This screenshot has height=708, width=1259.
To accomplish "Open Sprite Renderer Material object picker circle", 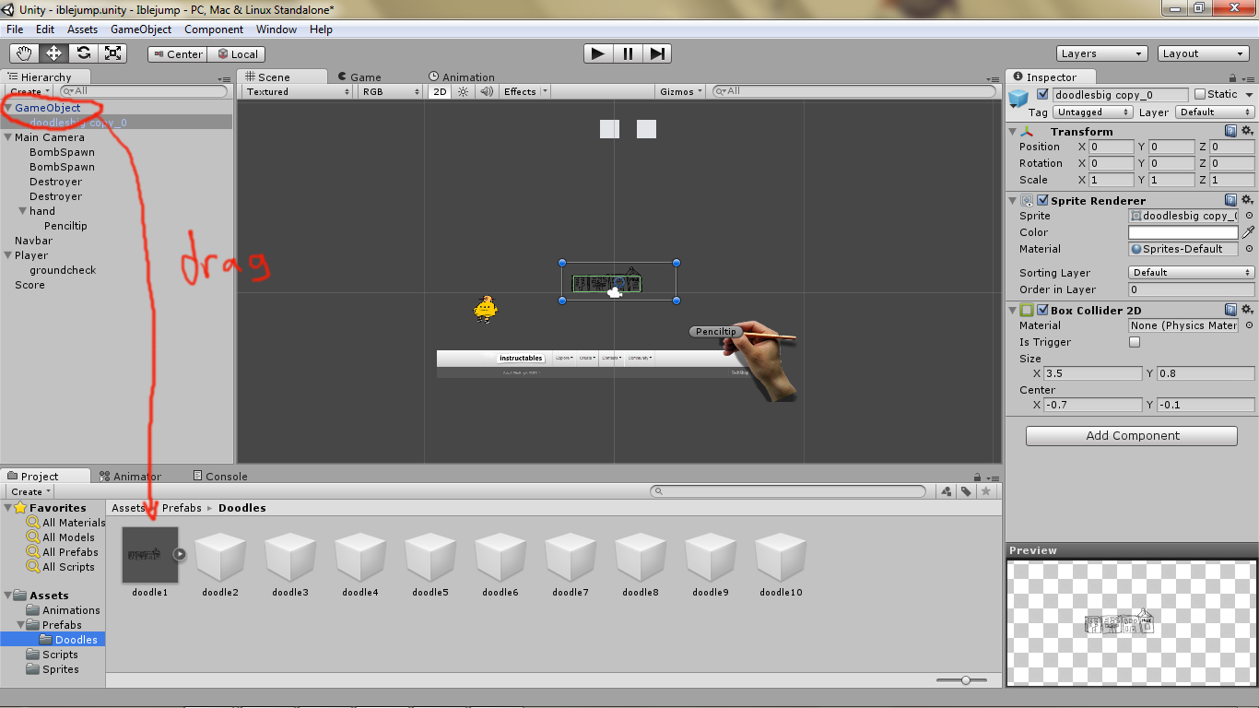I will click(1249, 249).
